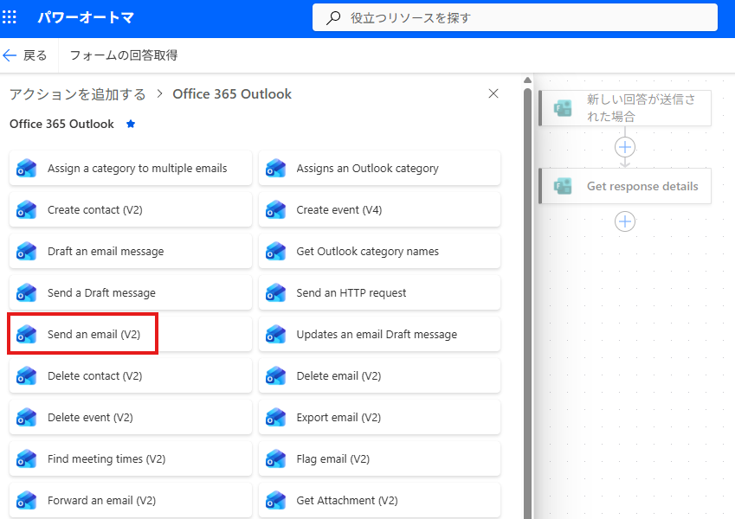Click Outlook icon beside Create event (V4)
This screenshot has width=735, height=519.
pyautogui.click(x=275, y=210)
